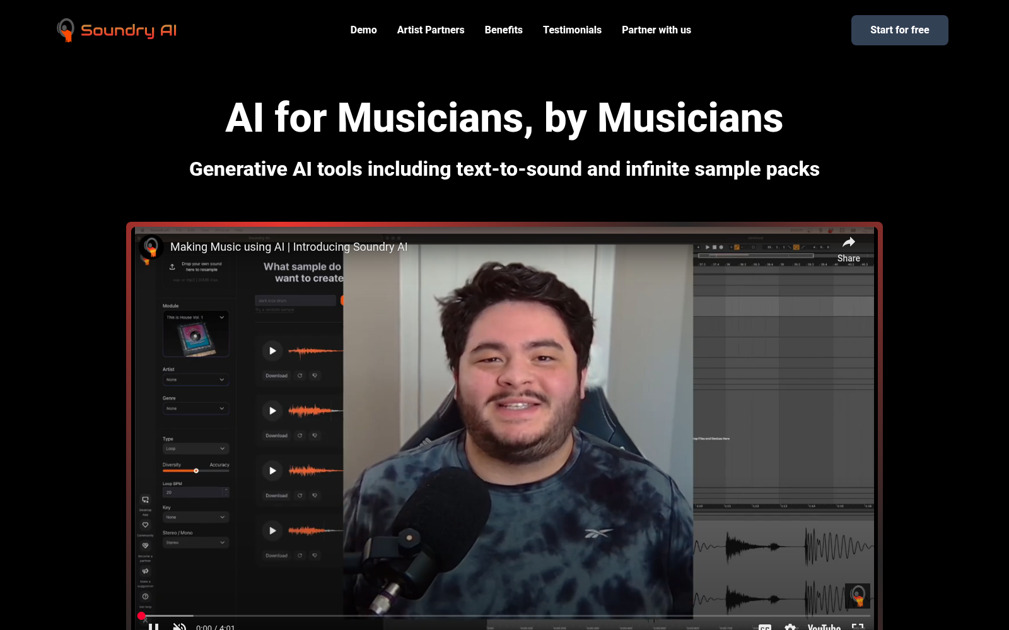Click the Start for free button
This screenshot has width=1009, height=630.
click(x=900, y=30)
